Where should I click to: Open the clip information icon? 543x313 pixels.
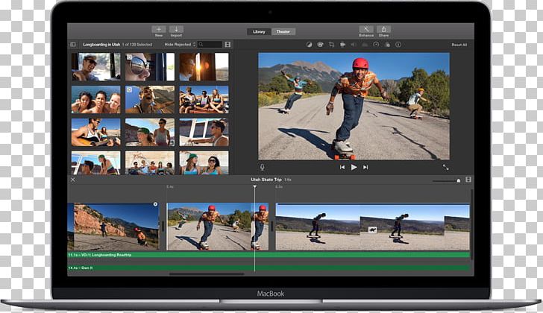click(x=398, y=45)
